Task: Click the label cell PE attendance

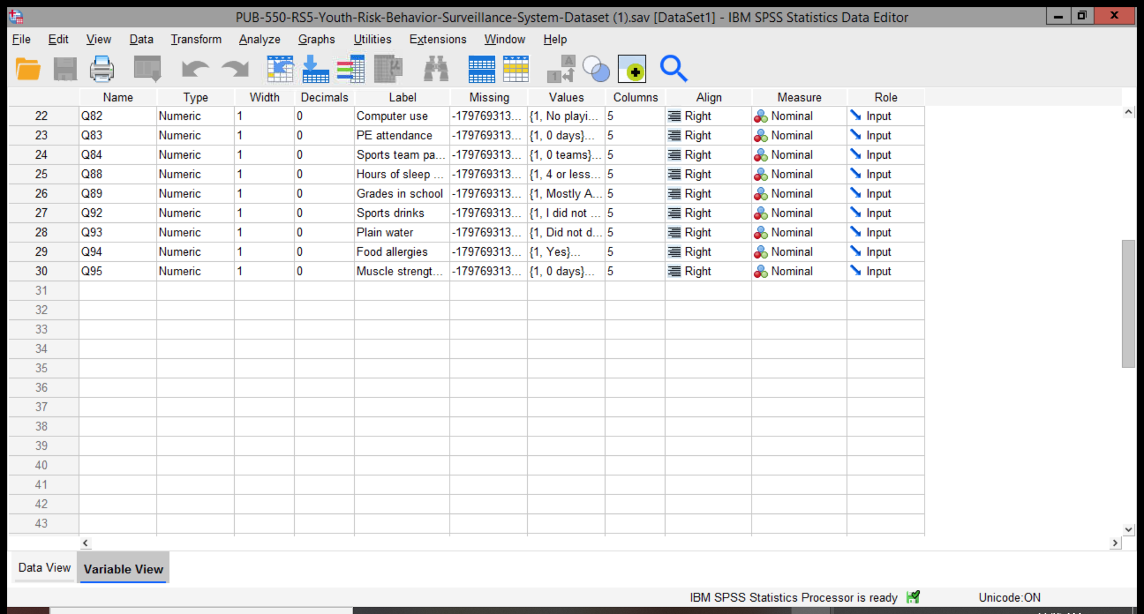Action: 402,136
